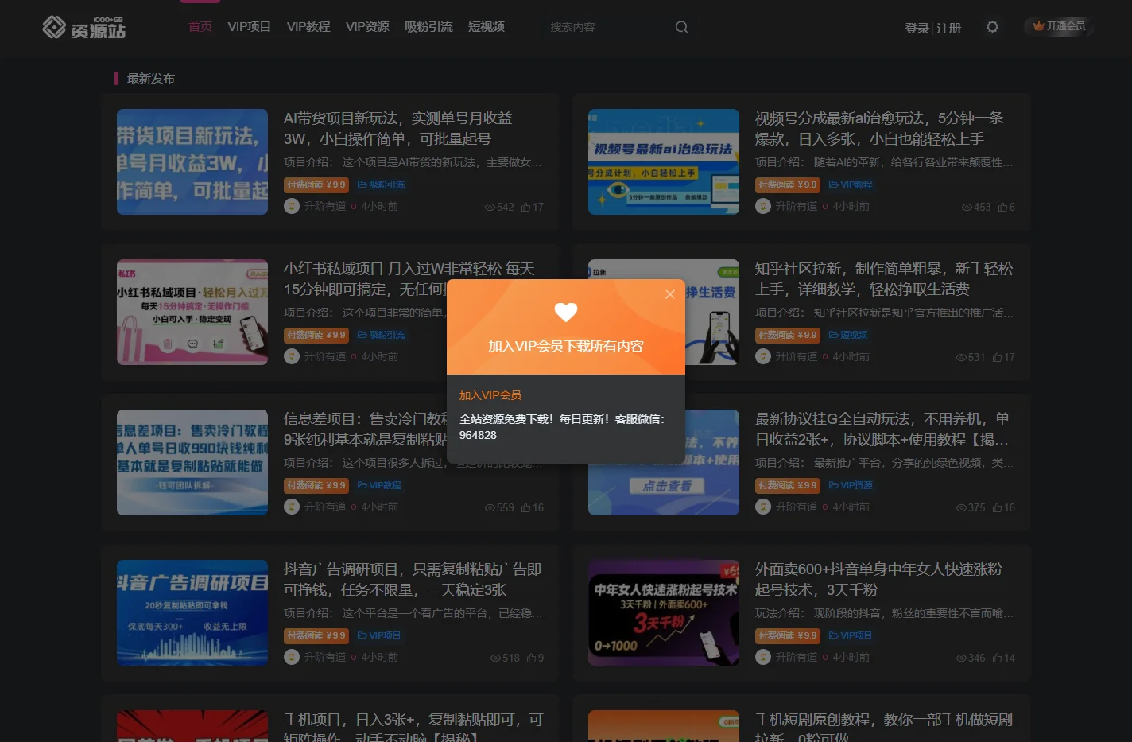Click the like icon on 信息差项目 post
The image size is (1132, 742).
(x=525, y=507)
